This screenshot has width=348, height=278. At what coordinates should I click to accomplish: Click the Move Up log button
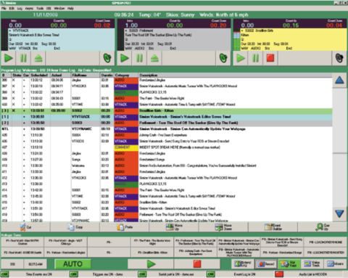[174, 227]
